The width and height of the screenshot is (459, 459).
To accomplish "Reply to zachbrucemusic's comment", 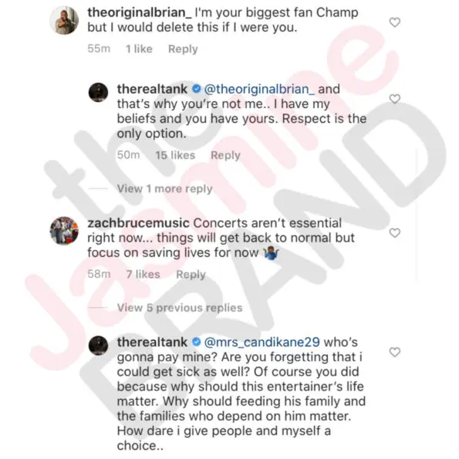I will pos(191,275).
